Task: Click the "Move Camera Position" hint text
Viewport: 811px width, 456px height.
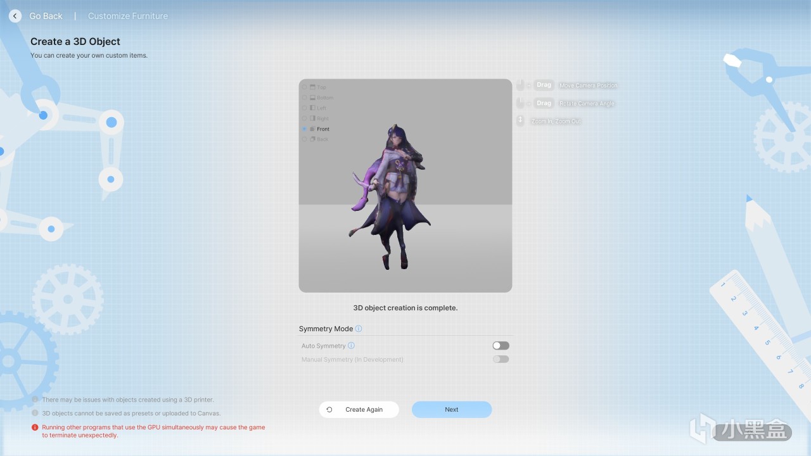Action: point(589,85)
